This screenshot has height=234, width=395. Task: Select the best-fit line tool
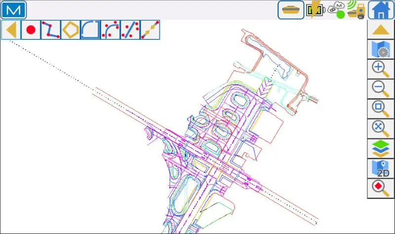point(130,30)
